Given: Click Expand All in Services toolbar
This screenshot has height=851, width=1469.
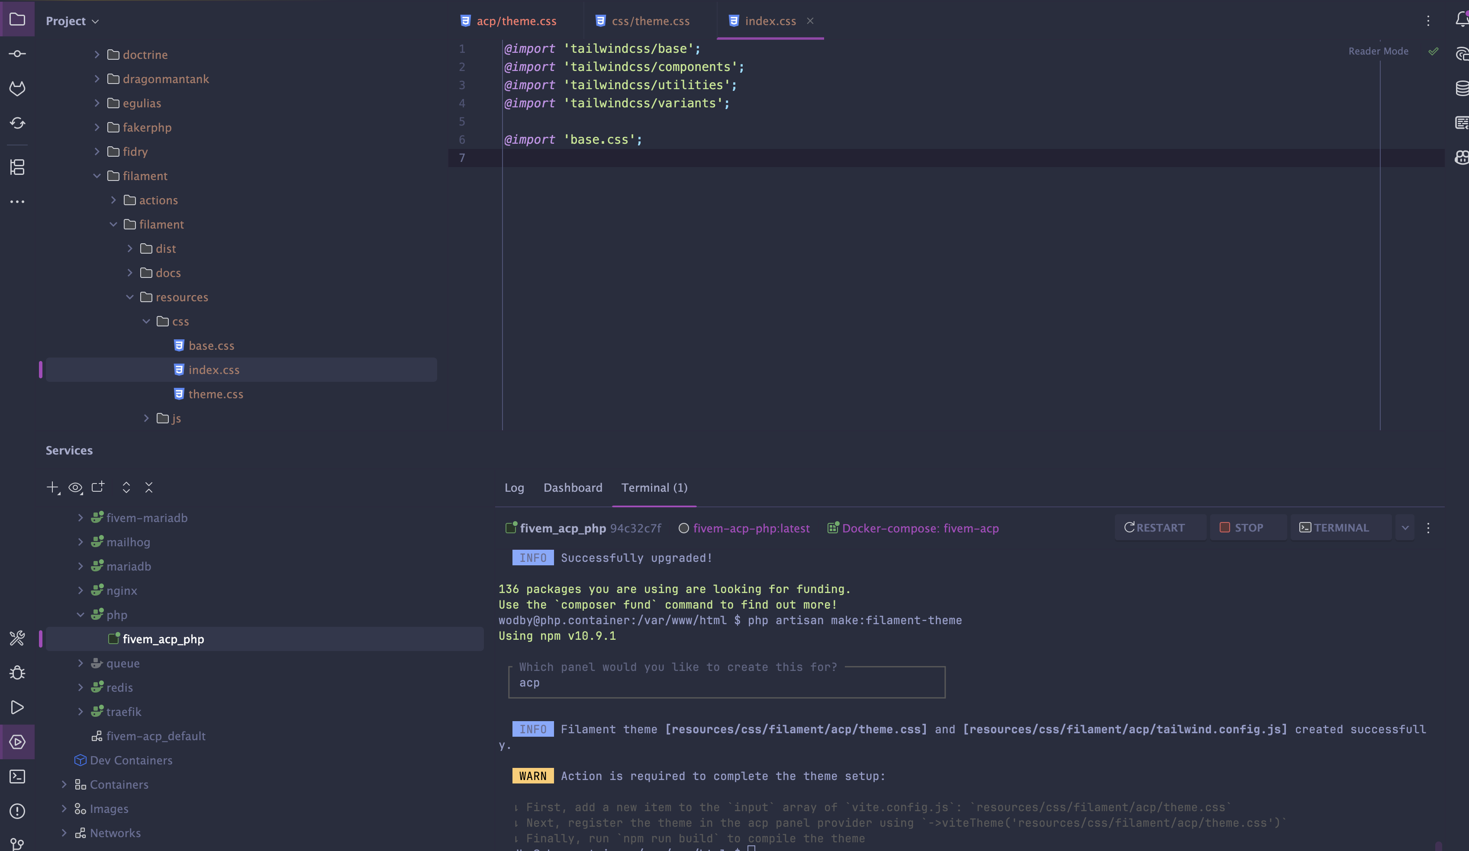Looking at the screenshot, I should point(126,487).
